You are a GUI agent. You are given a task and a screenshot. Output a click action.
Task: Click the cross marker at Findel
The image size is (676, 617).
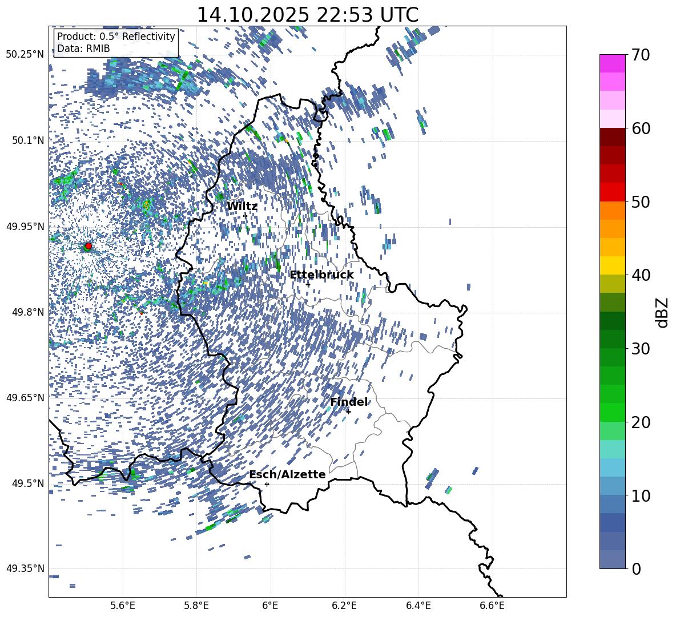[348, 412]
